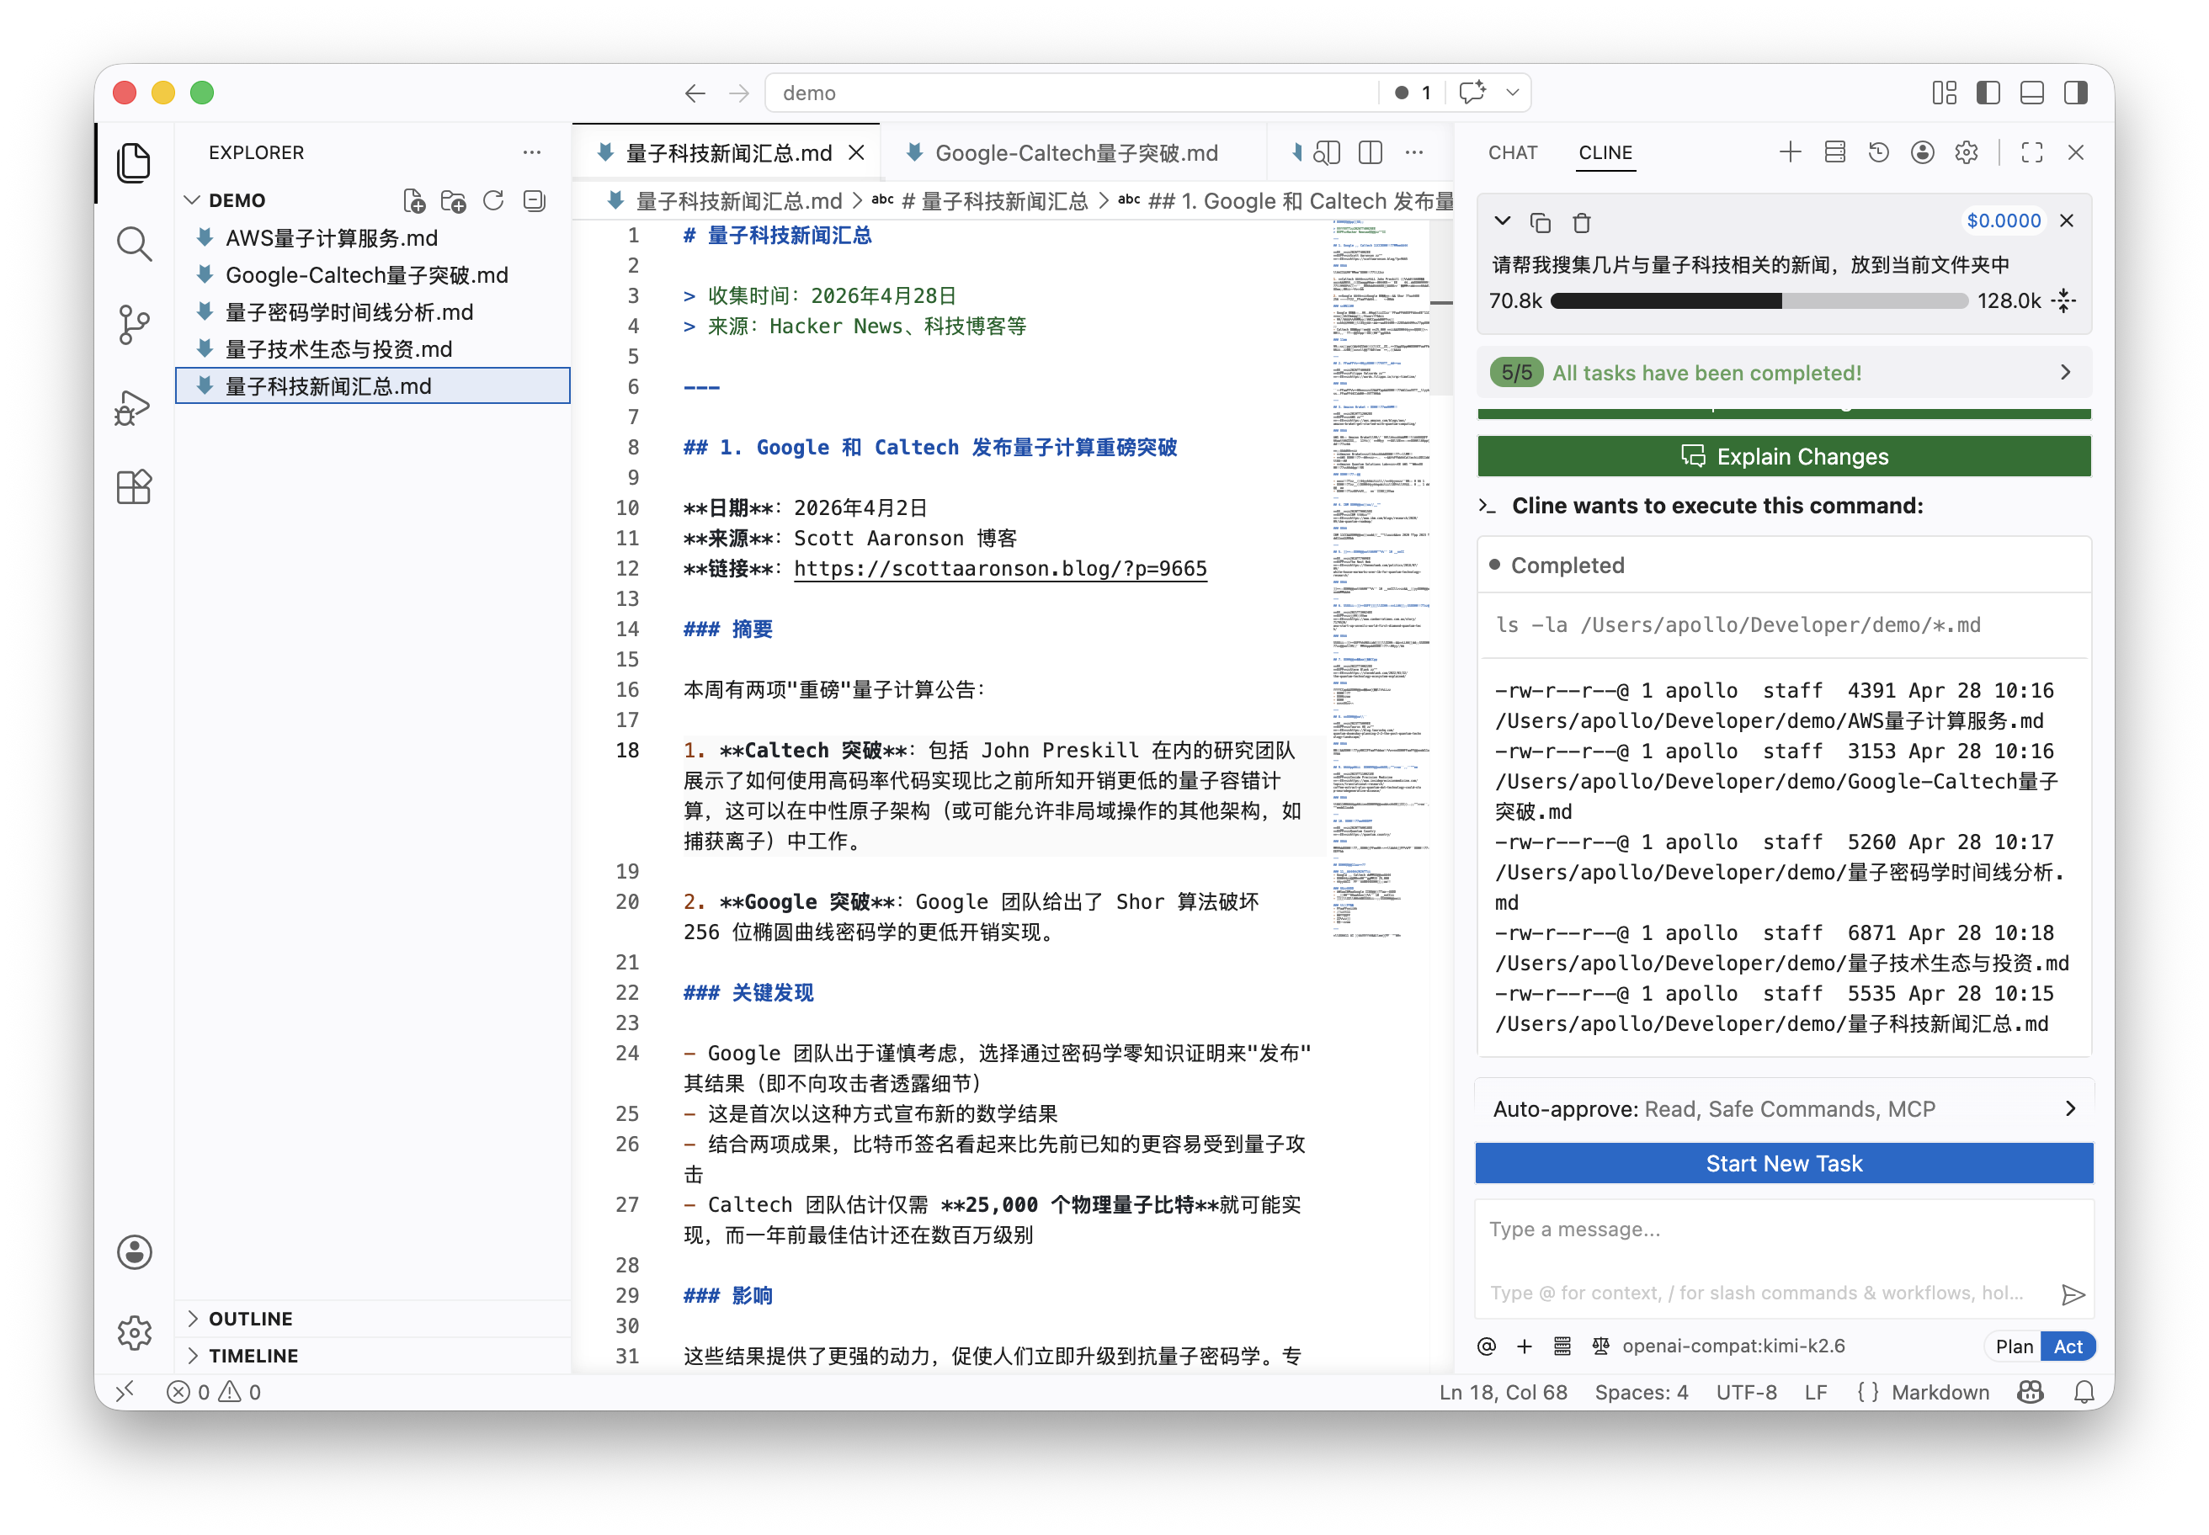Change the Markdown language mode
The height and width of the screenshot is (1535, 2209).
pyautogui.click(x=1940, y=1392)
